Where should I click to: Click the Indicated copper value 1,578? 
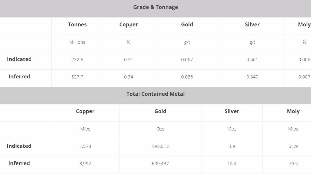coord(85,146)
